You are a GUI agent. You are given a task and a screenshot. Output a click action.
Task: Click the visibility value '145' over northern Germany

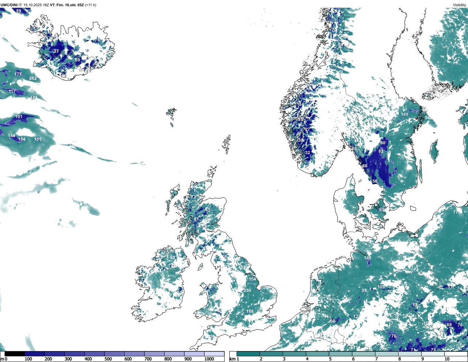pos(367,258)
